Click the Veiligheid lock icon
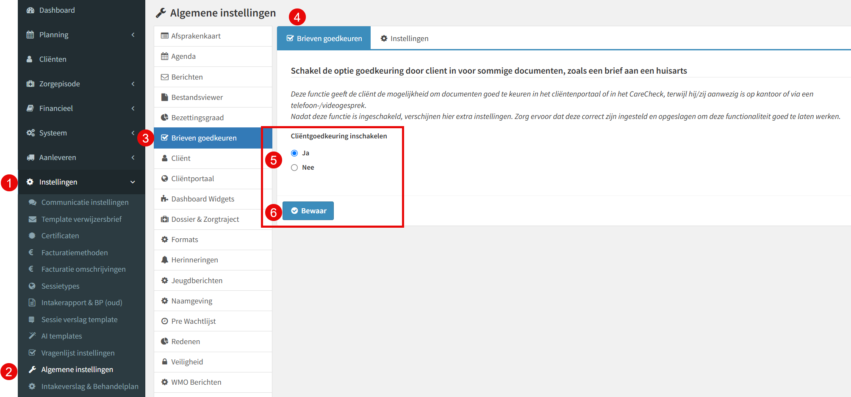 (x=165, y=362)
